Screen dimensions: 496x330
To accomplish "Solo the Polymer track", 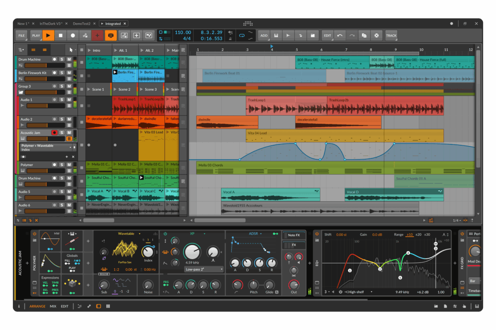I will [62, 165].
